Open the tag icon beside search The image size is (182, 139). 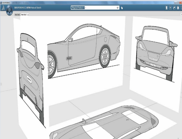pos(122,8)
